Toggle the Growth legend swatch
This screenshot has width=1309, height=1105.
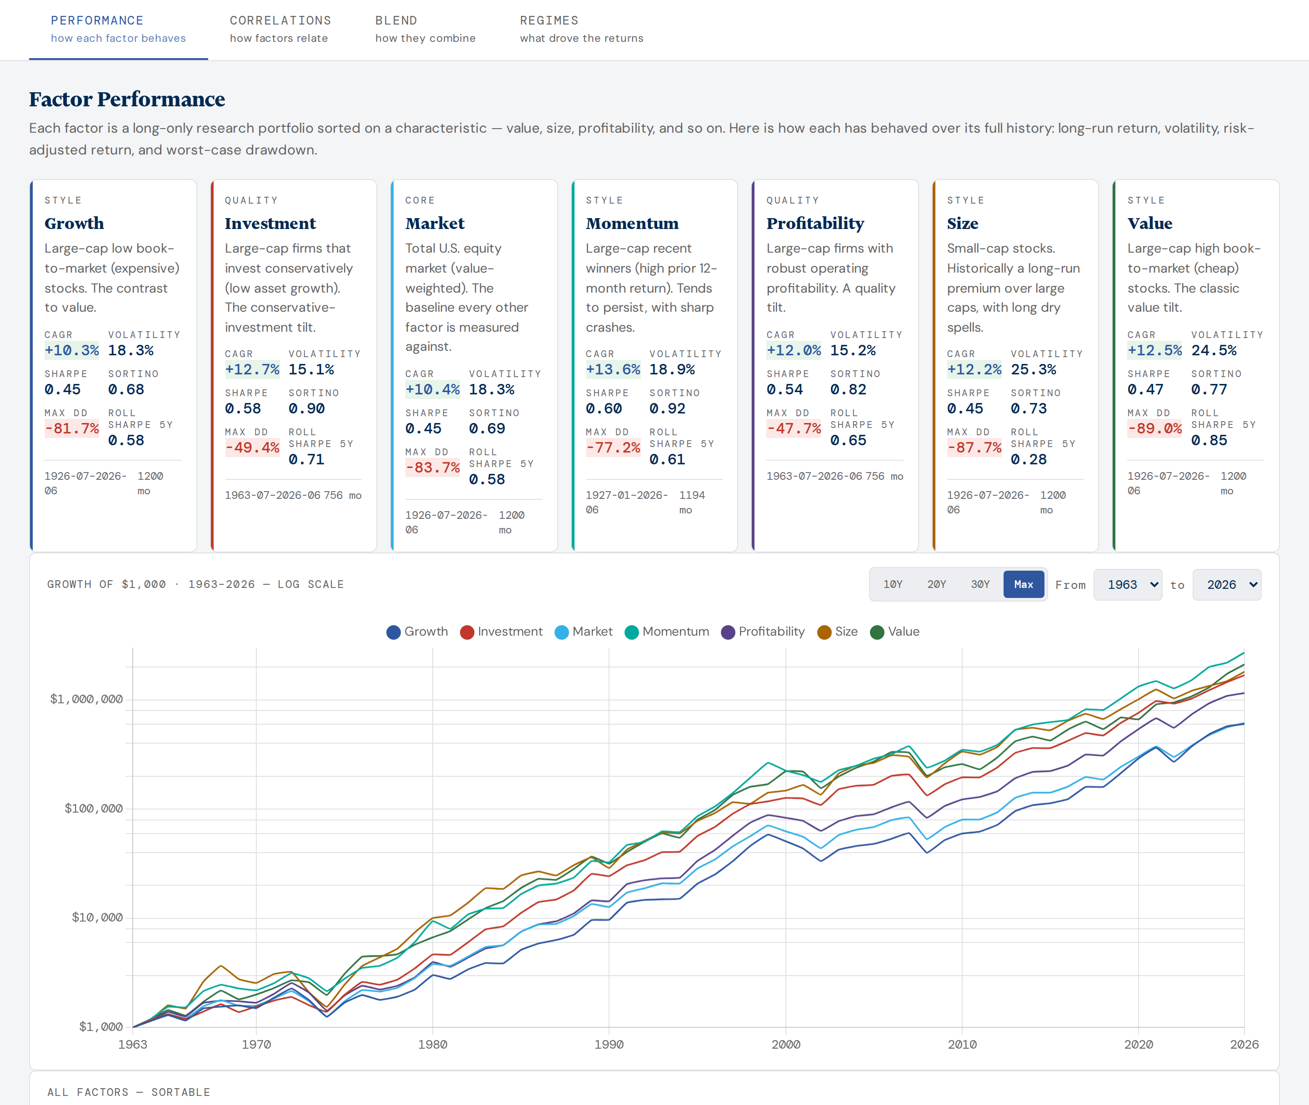pos(394,632)
